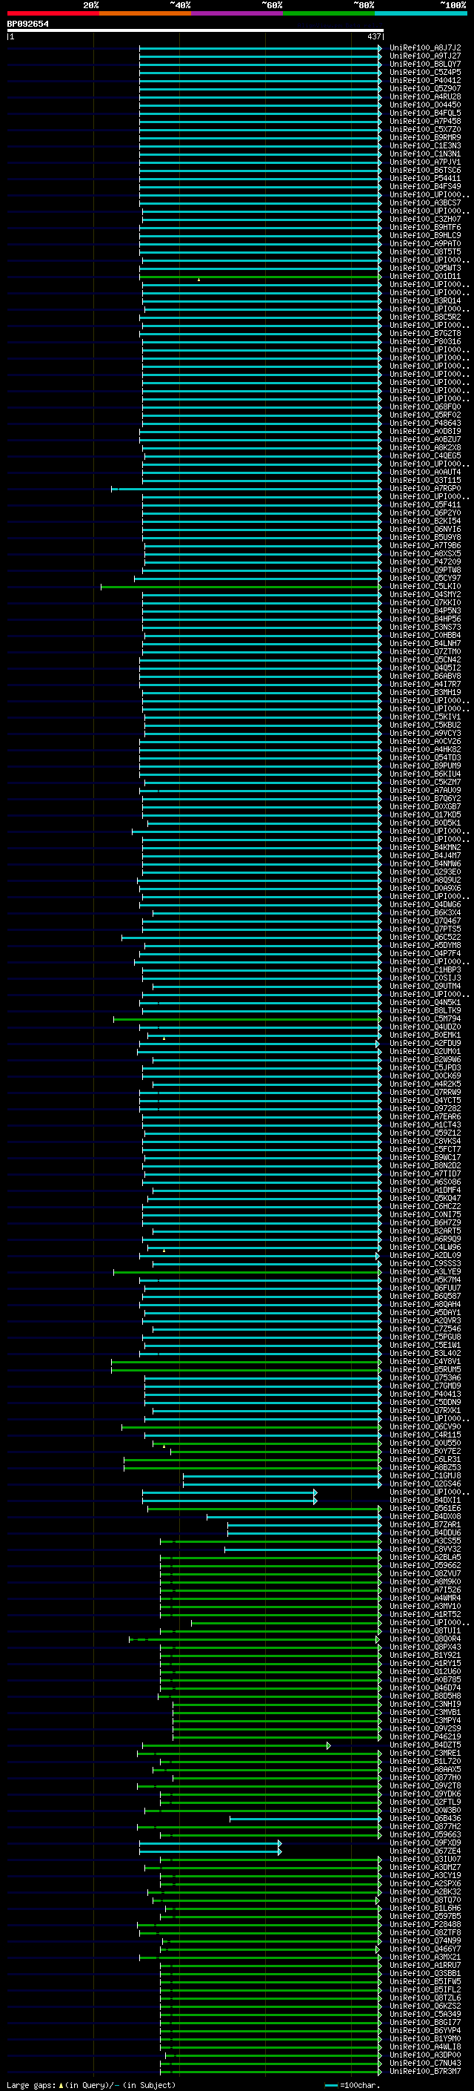Screen dimensions: 474x2091
Task: Select the UniRef100_B9HLC9 label
Action: pyautogui.click(x=425, y=235)
